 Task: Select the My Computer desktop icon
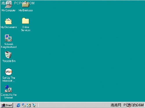(x=8, y=5)
